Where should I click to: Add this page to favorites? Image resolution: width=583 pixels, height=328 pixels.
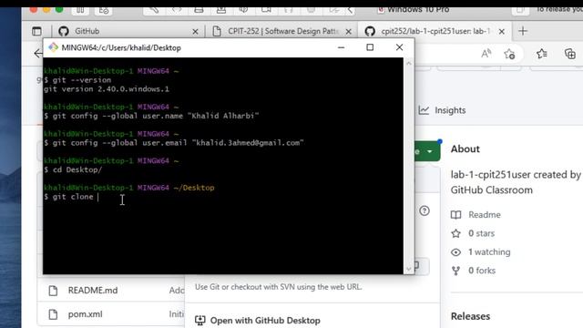pyautogui.click(x=509, y=54)
